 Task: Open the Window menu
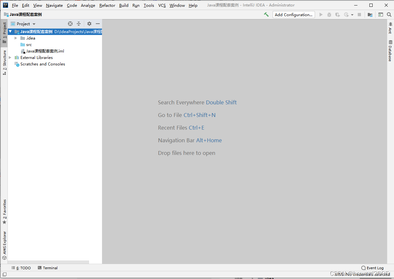pyautogui.click(x=177, y=5)
